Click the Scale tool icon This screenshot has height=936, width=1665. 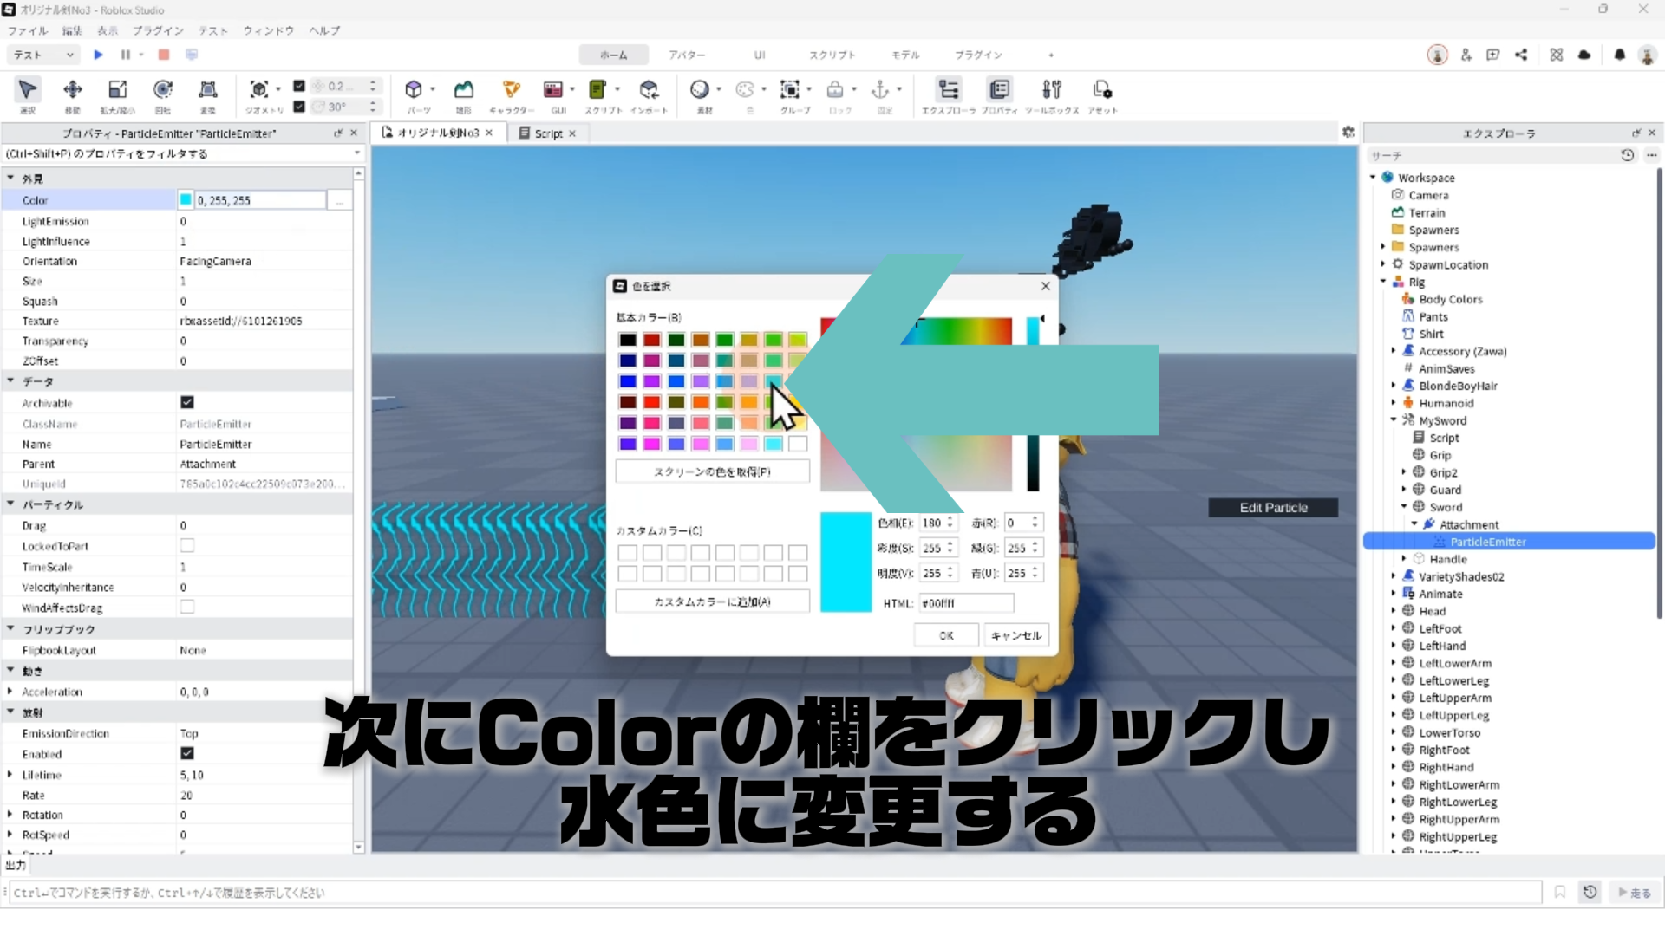tap(117, 90)
